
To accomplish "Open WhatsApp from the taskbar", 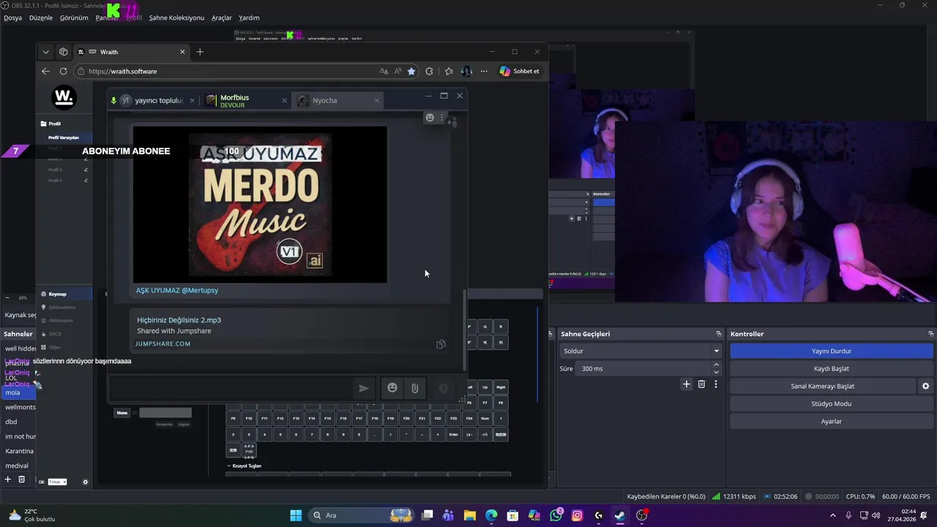I will [556, 515].
